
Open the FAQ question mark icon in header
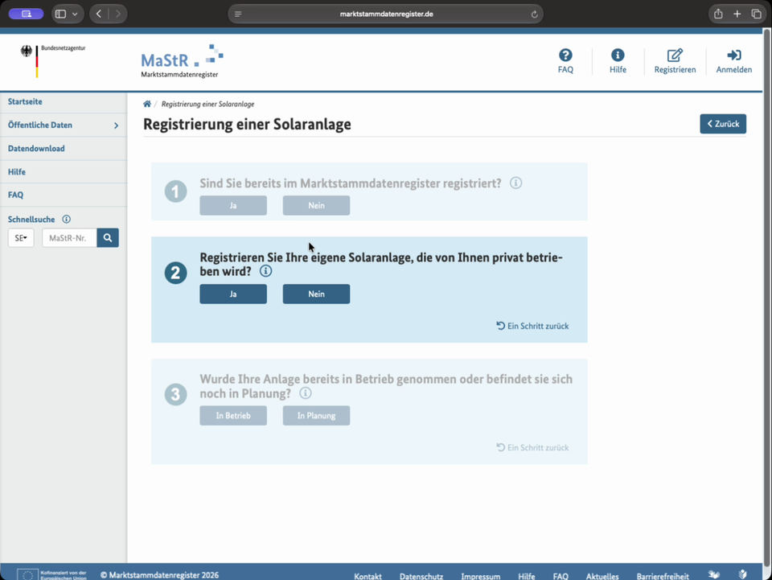coord(565,56)
